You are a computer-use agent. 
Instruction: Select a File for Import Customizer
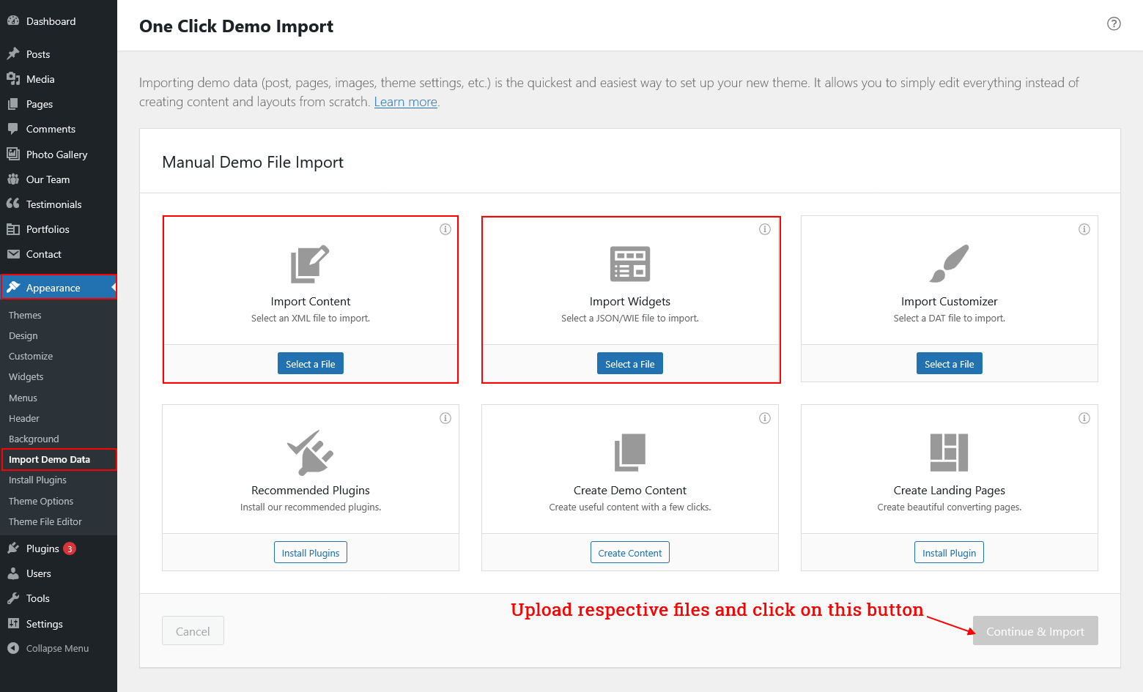(x=949, y=364)
